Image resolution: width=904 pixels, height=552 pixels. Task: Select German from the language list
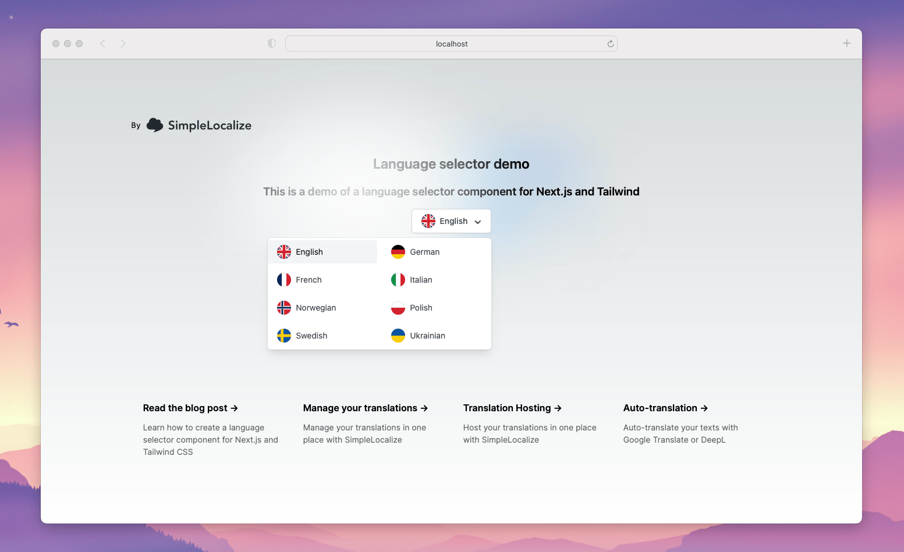click(x=437, y=252)
